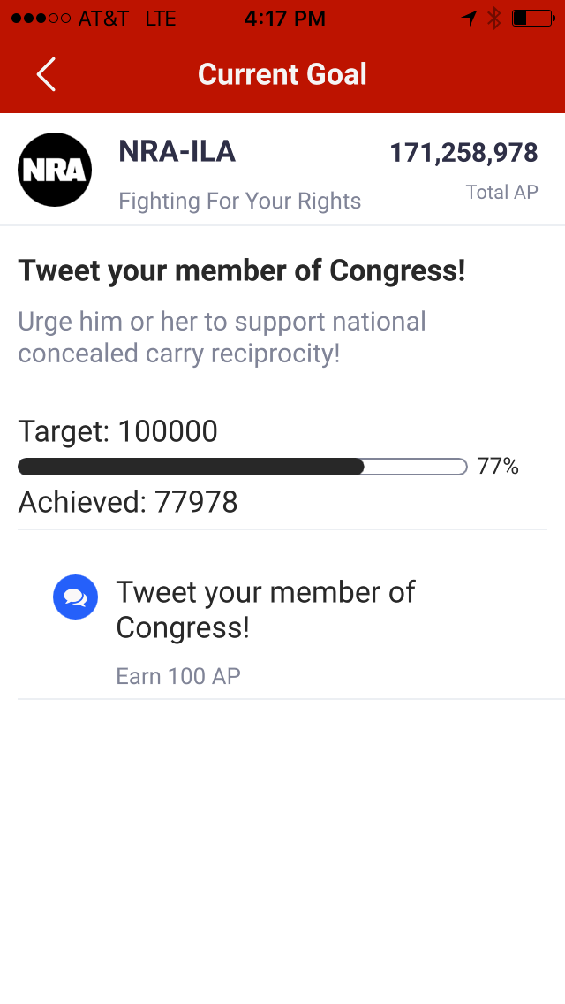Viewport: 565px width, 1004px height.
Task: Tap the Target: 100000 text
Action: 117,431
